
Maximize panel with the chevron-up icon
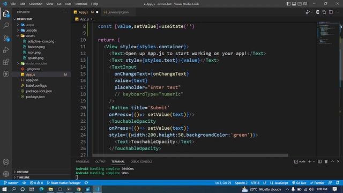[x=332, y=161]
